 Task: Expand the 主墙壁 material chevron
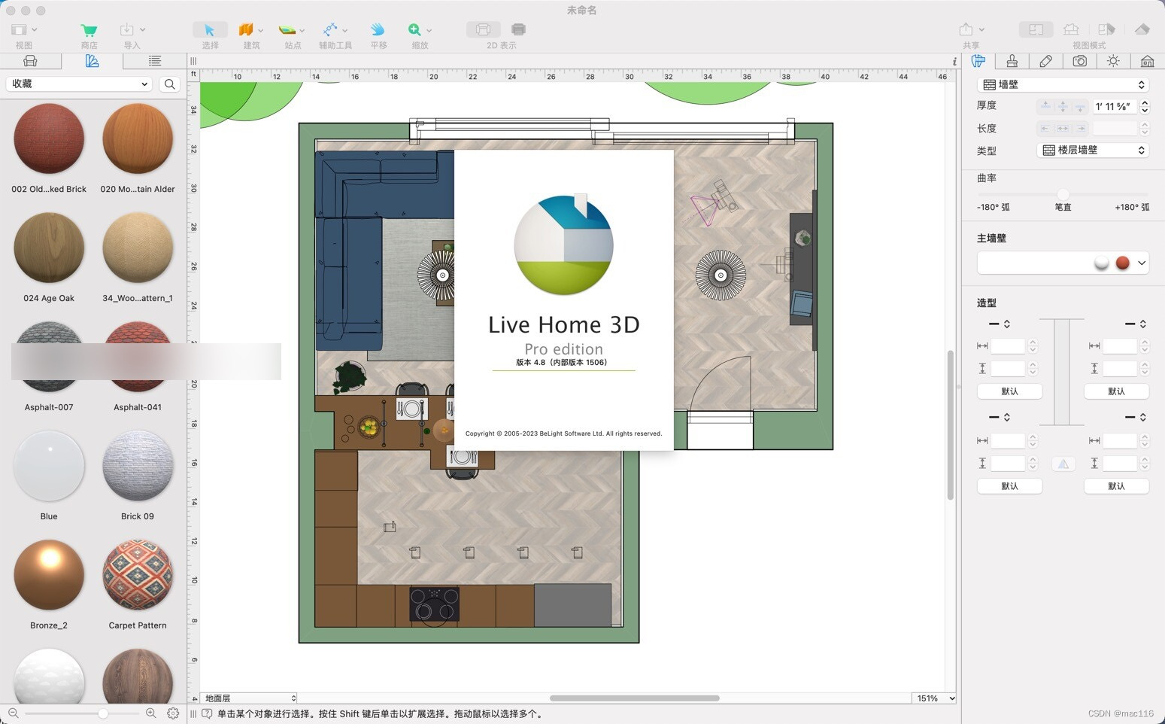coord(1142,263)
